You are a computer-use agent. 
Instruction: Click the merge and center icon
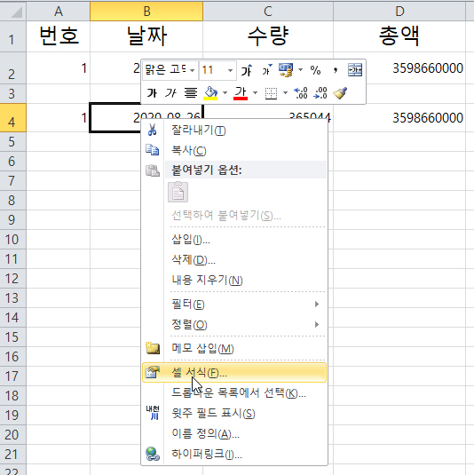click(x=355, y=70)
